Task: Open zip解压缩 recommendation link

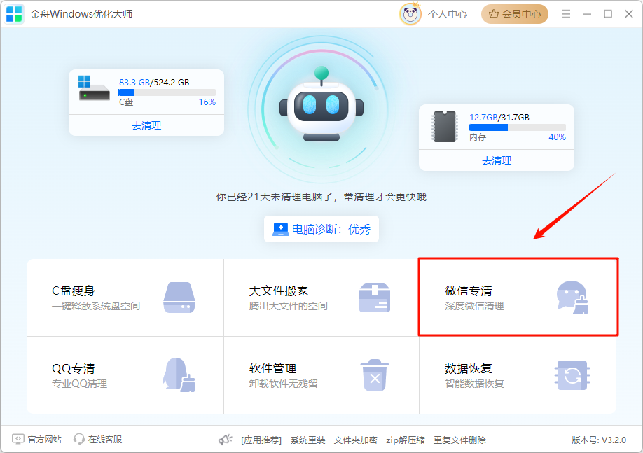Action: pyautogui.click(x=405, y=440)
